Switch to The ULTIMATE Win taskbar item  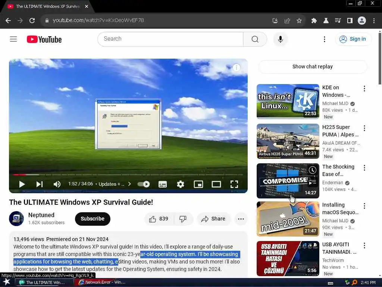pyautogui.click(x=45, y=283)
